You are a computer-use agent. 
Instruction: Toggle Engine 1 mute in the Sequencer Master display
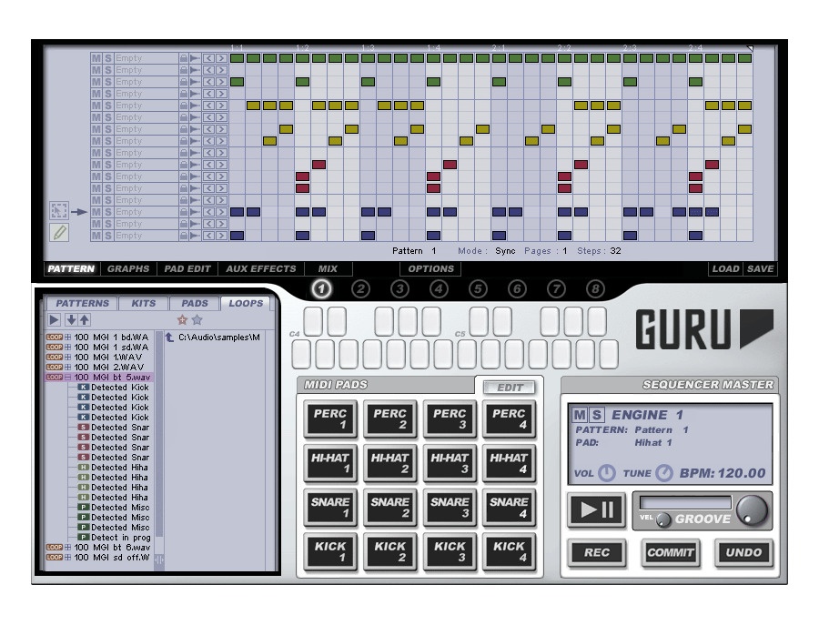tap(580, 415)
